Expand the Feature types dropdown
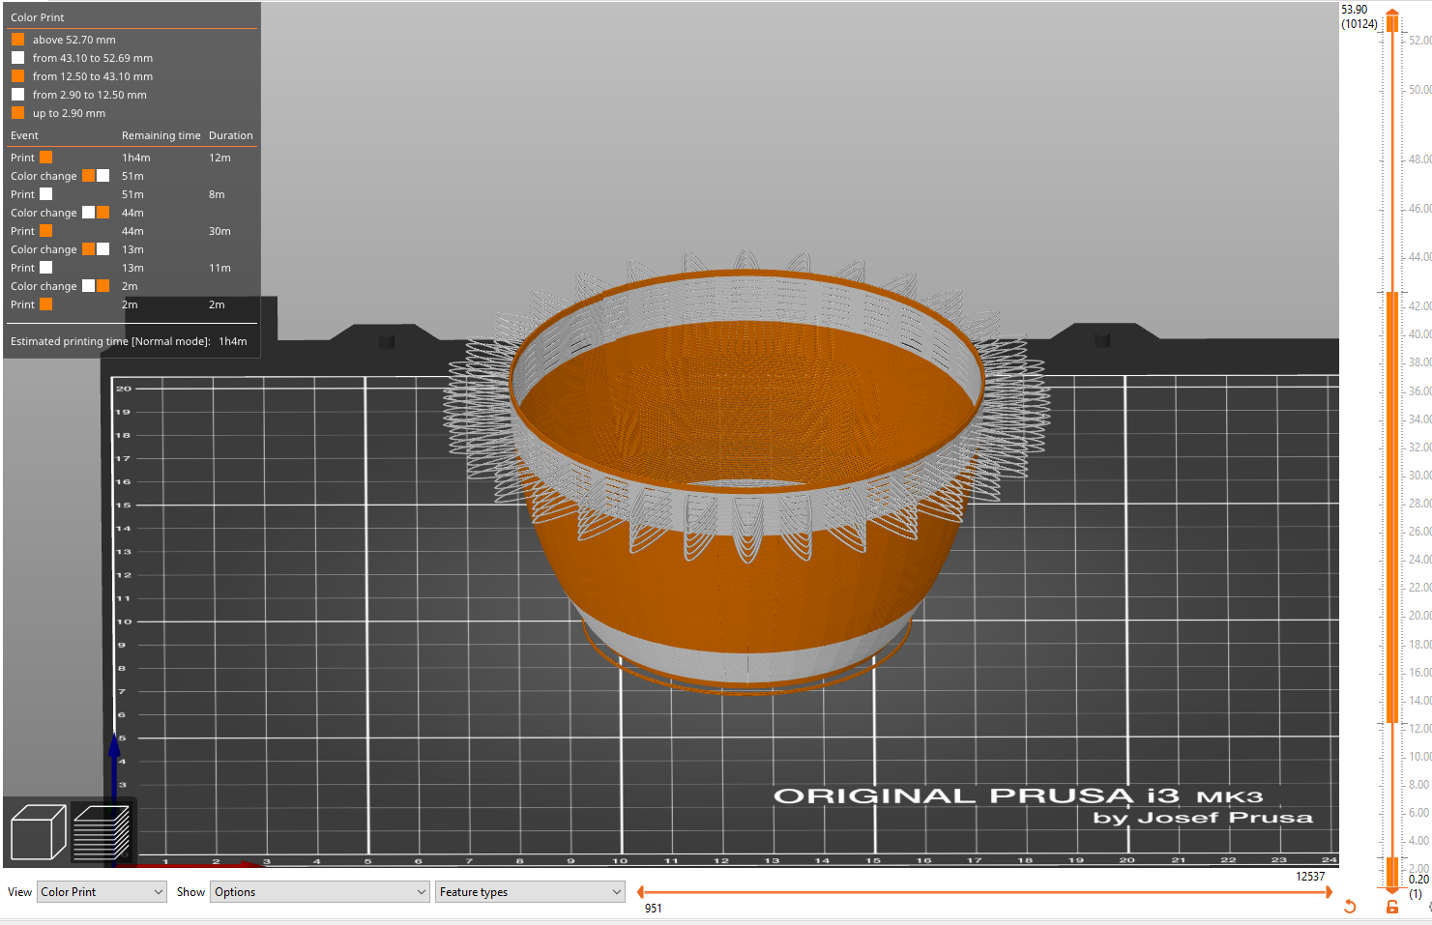 pyautogui.click(x=530, y=892)
